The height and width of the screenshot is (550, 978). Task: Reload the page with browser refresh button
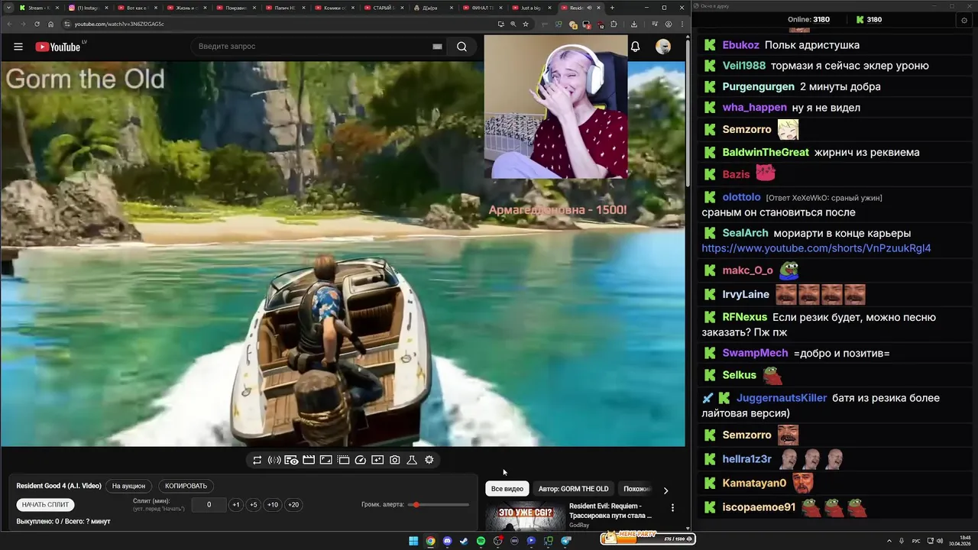pos(37,24)
